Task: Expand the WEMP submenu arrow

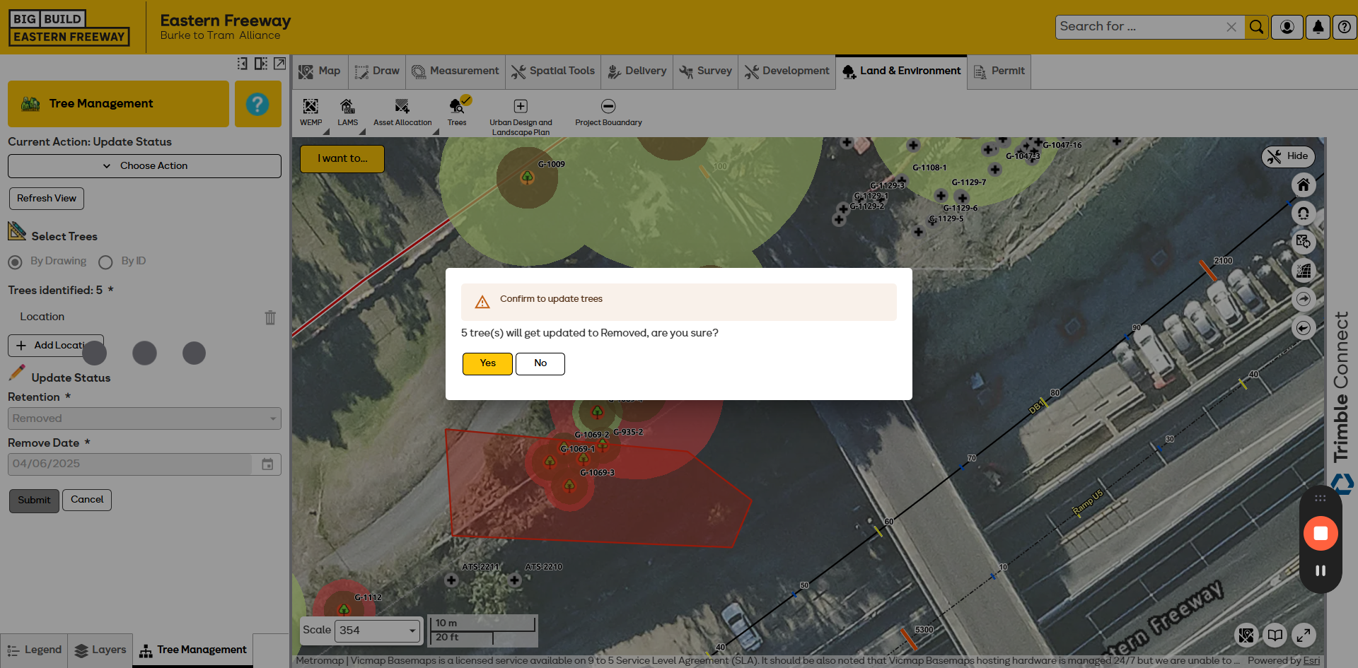Action: 326,132
